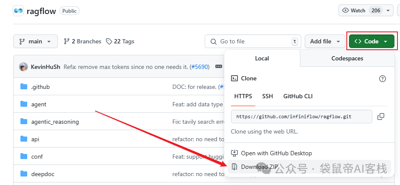
Task: Toggle the green Code dropdown button
Action: 371,41
